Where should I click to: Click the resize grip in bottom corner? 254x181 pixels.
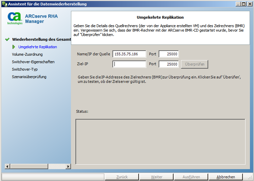click(x=250, y=178)
